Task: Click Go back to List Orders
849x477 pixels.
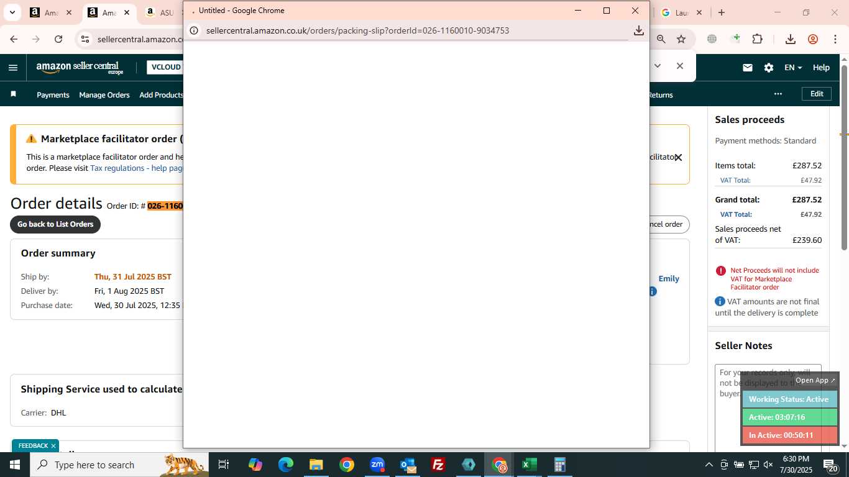Action: click(55, 224)
